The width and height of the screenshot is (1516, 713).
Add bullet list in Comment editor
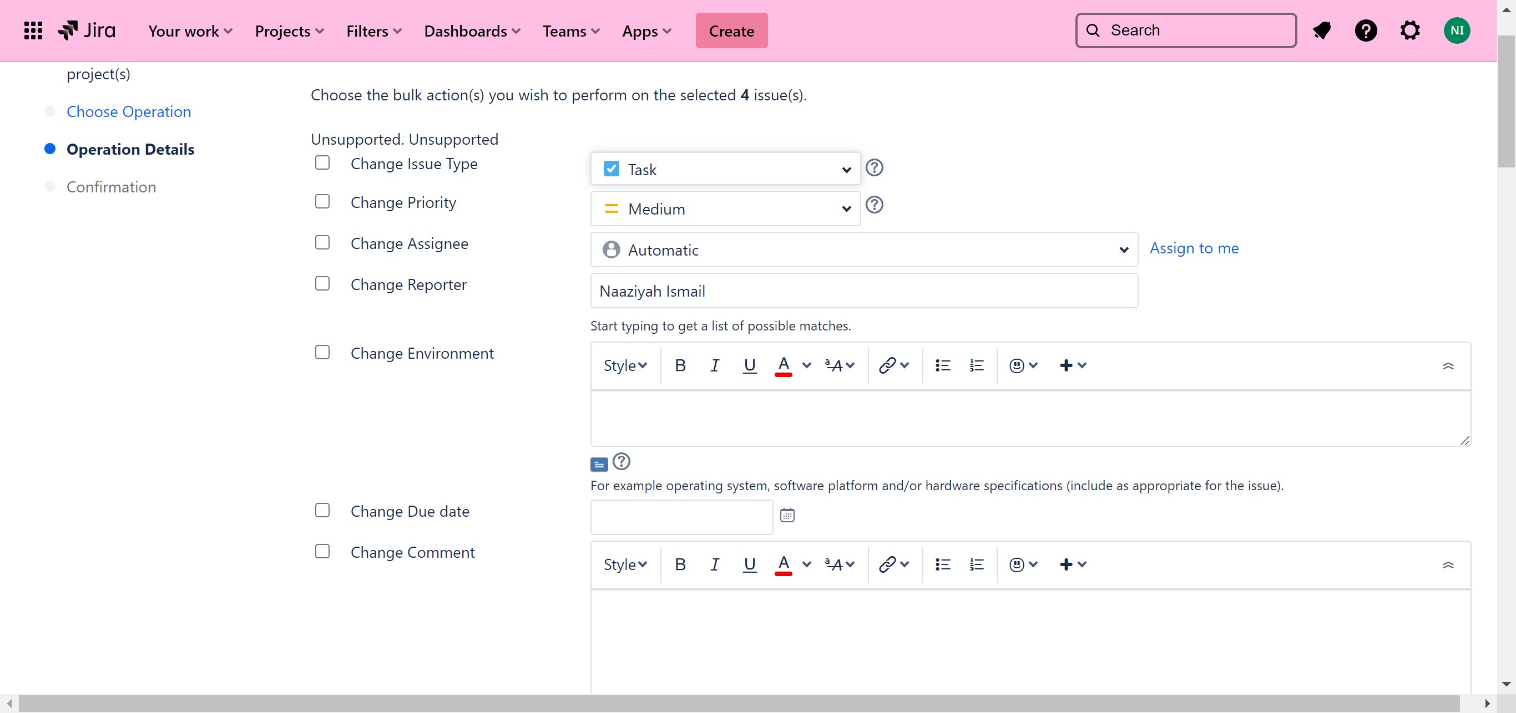coord(942,565)
